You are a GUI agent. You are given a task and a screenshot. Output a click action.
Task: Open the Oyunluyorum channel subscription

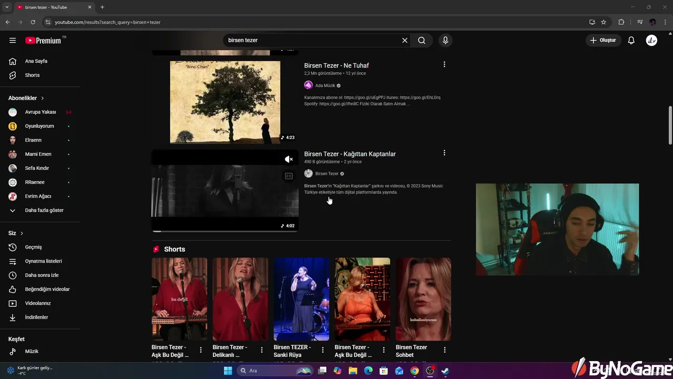[40, 126]
